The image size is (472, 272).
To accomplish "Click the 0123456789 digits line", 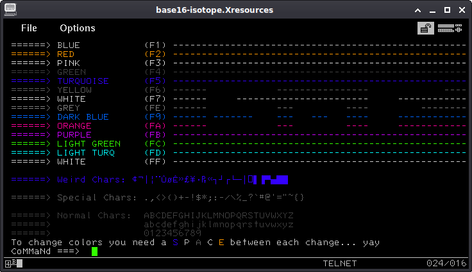I will point(173,233).
